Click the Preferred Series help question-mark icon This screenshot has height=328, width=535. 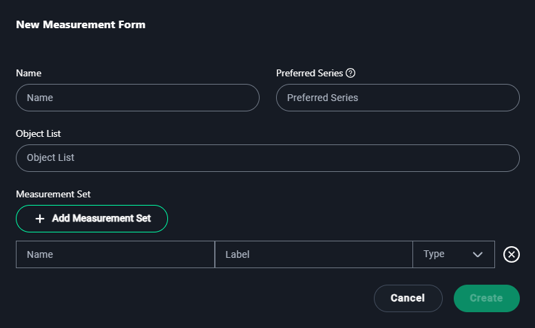coord(350,73)
